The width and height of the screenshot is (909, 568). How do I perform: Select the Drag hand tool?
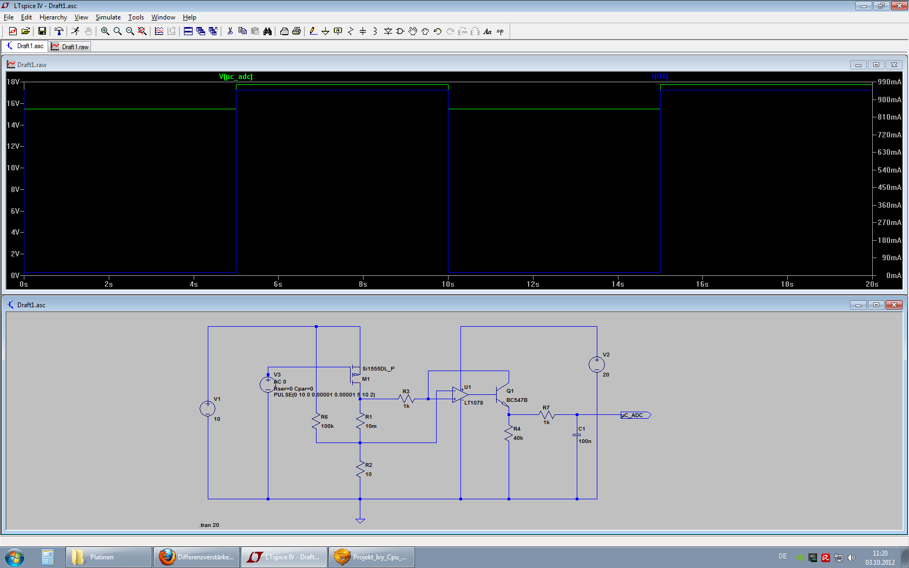[x=425, y=31]
